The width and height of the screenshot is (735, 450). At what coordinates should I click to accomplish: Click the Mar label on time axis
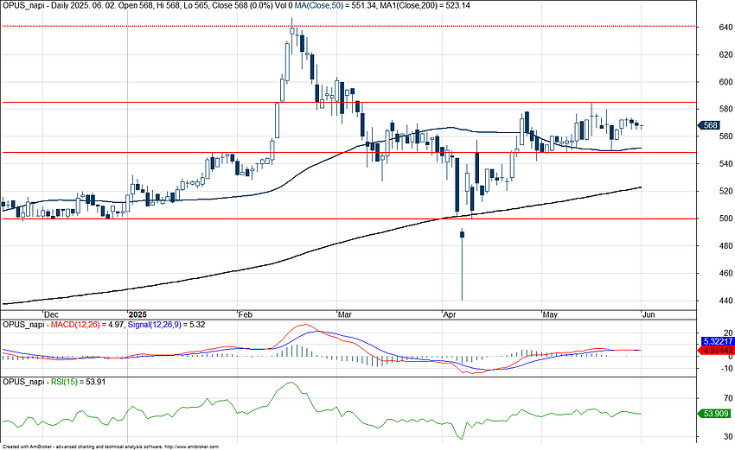coord(345,314)
